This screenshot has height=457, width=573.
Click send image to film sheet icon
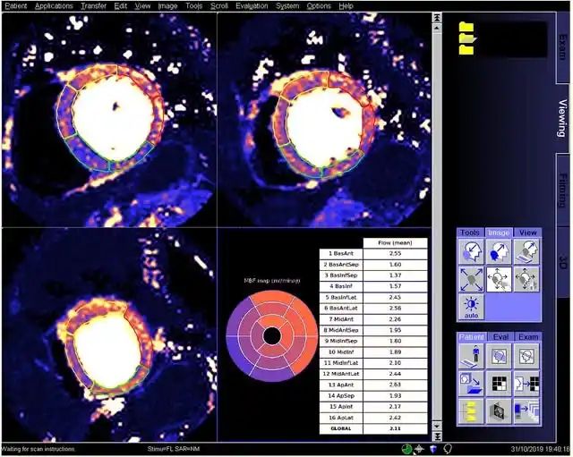(x=526, y=384)
